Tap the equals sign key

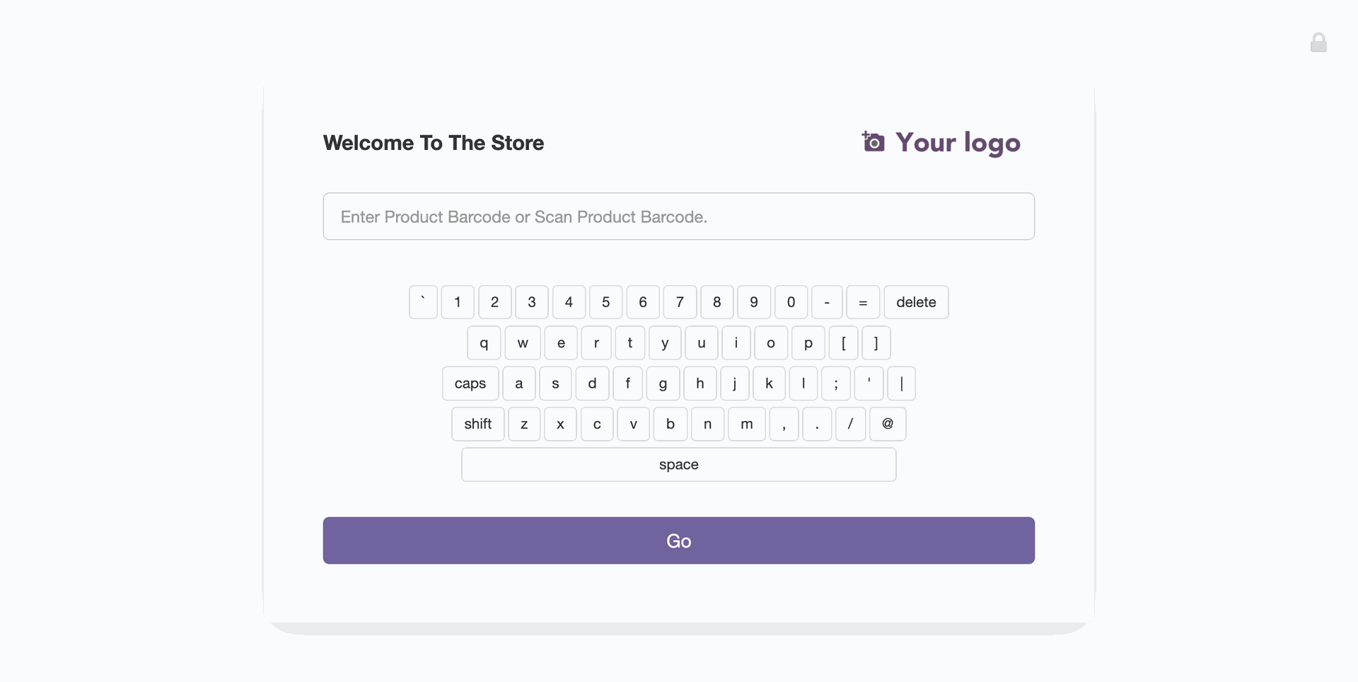coord(863,302)
